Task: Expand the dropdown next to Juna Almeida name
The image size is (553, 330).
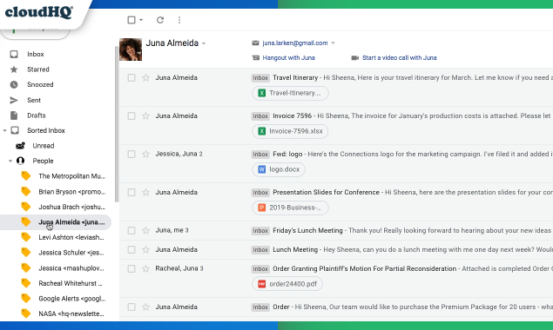Action: click(204, 43)
